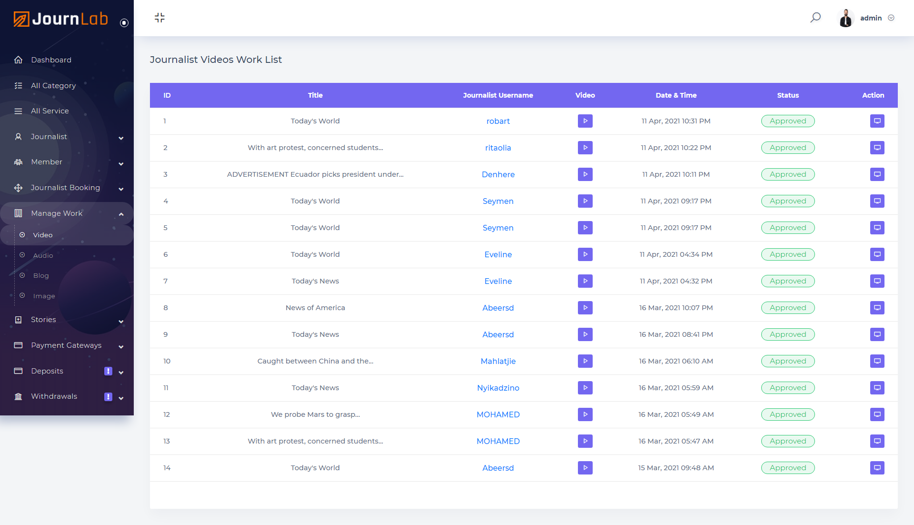
Task: Click the ritaolia journalist username link
Action: (x=498, y=148)
